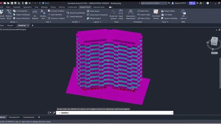Image resolution: width=221 pixels, height=124 pixels.
Task: Add a new layout tab
Action: [x=39, y=117]
